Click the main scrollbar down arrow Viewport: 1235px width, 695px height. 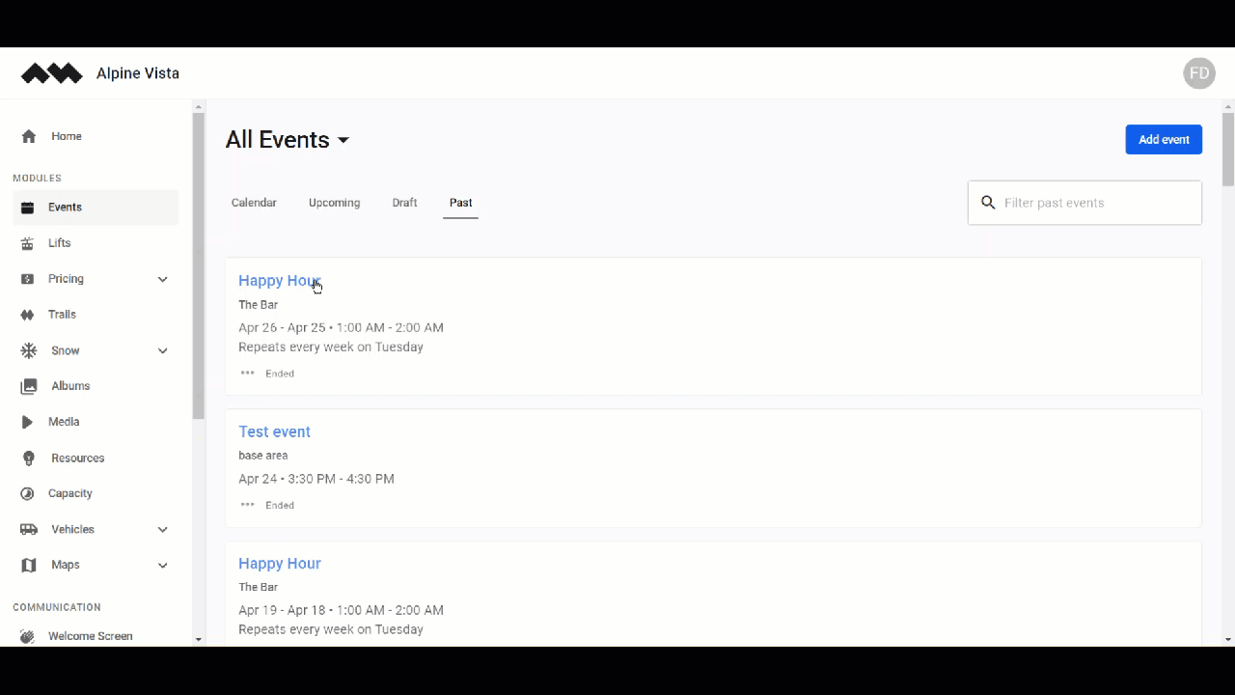coord(1228,639)
